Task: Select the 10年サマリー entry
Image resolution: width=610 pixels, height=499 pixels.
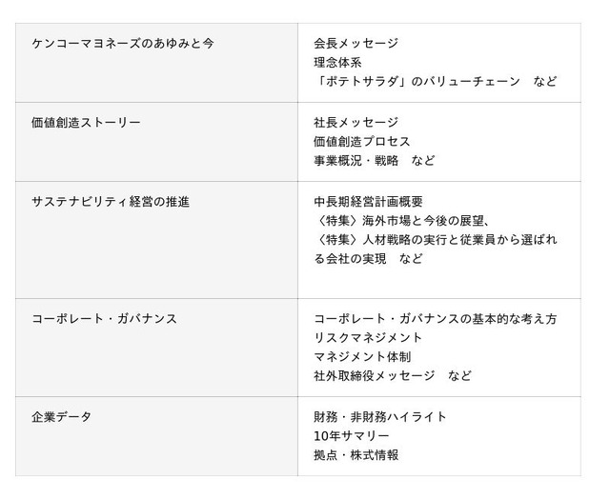Action: 351,436
